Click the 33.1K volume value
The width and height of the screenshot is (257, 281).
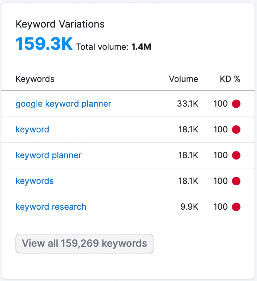pos(188,104)
